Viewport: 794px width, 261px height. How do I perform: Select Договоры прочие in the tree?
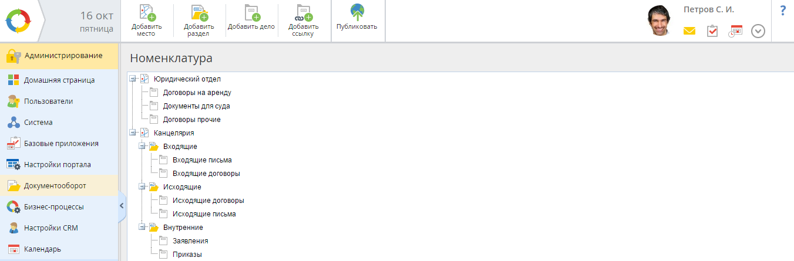191,119
